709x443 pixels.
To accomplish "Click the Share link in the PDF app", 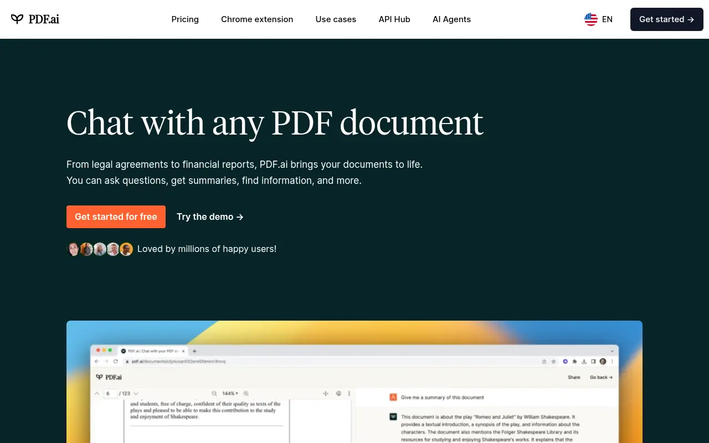I will point(574,377).
